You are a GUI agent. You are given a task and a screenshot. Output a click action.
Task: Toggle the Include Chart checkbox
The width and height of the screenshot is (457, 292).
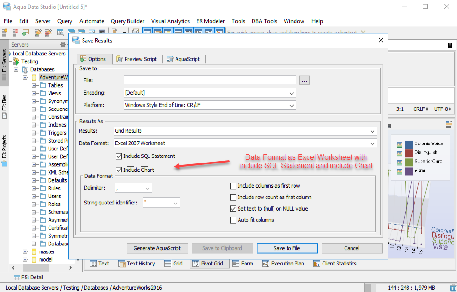pyautogui.click(x=119, y=170)
